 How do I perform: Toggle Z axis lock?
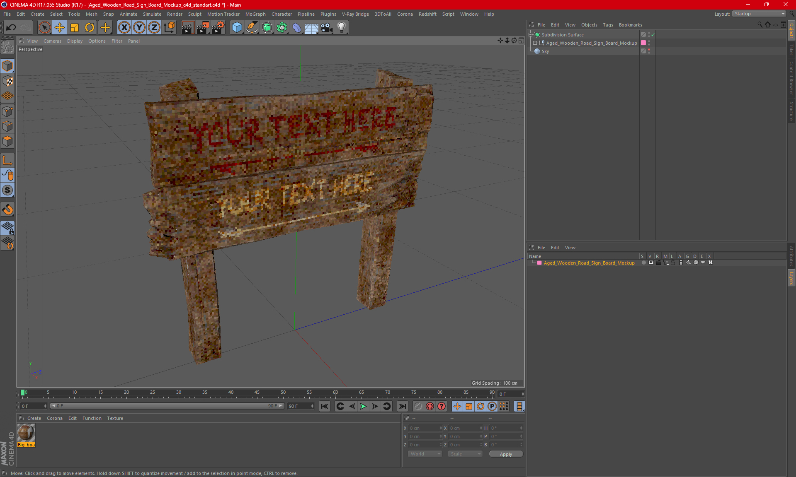coord(154,27)
